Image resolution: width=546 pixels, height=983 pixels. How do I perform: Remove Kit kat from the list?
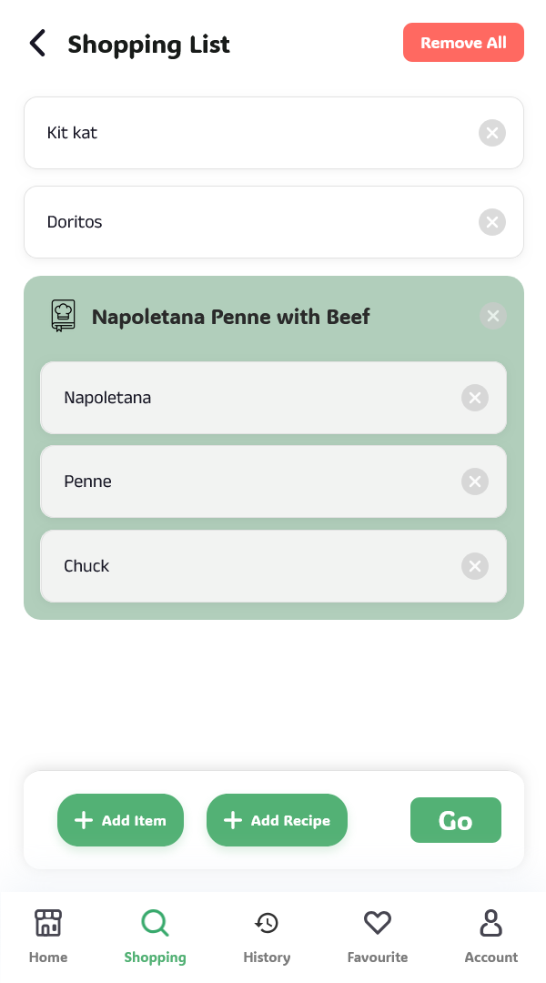[492, 133]
